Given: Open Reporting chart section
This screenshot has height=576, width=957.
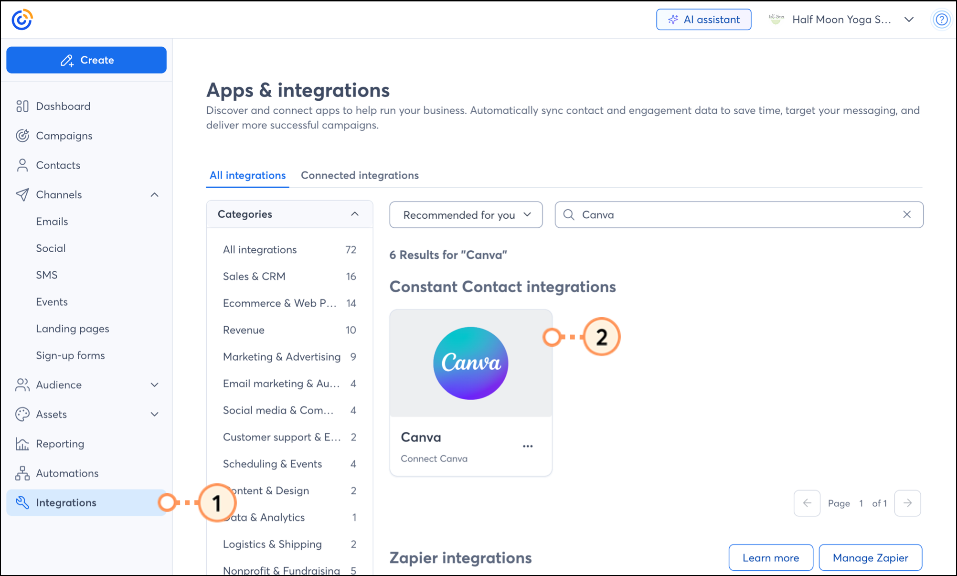Looking at the screenshot, I should coord(60,444).
